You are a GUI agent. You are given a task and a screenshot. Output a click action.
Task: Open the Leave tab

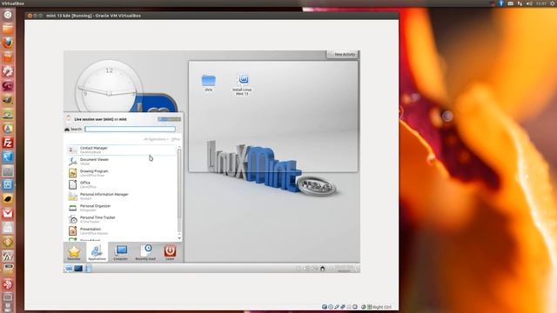[170, 253]
